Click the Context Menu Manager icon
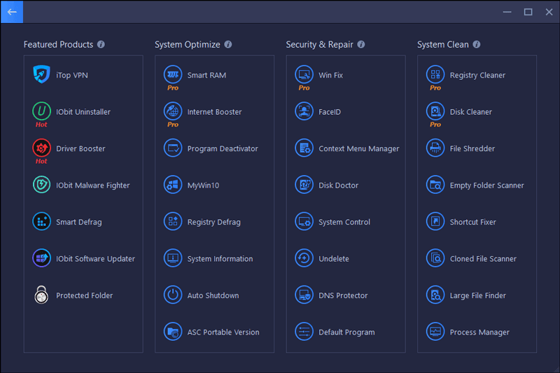The image size is (560, 373). (x=304, y=148)
